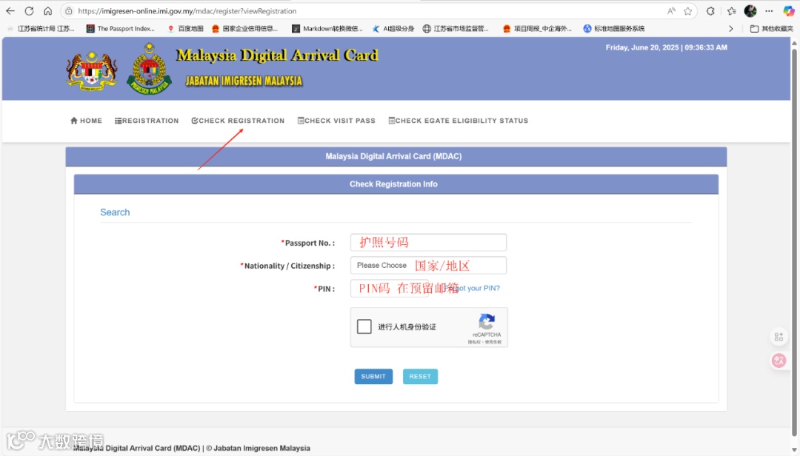
Task: Open the 江苏省统计局 bookmark
Action: [41, 29]
